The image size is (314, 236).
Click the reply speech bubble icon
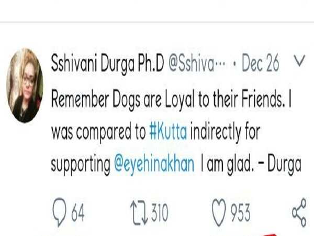coord(59,212)
